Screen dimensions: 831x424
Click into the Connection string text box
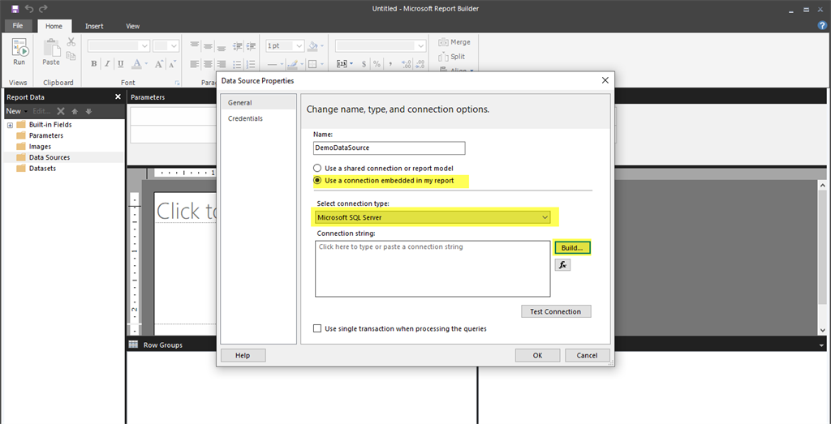coord(433,268)
